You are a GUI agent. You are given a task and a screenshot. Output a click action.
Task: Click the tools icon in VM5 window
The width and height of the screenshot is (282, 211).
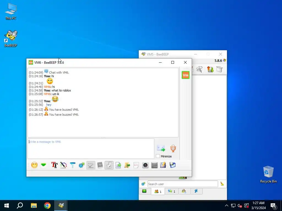pyautogui.click(x=199, y=69)
